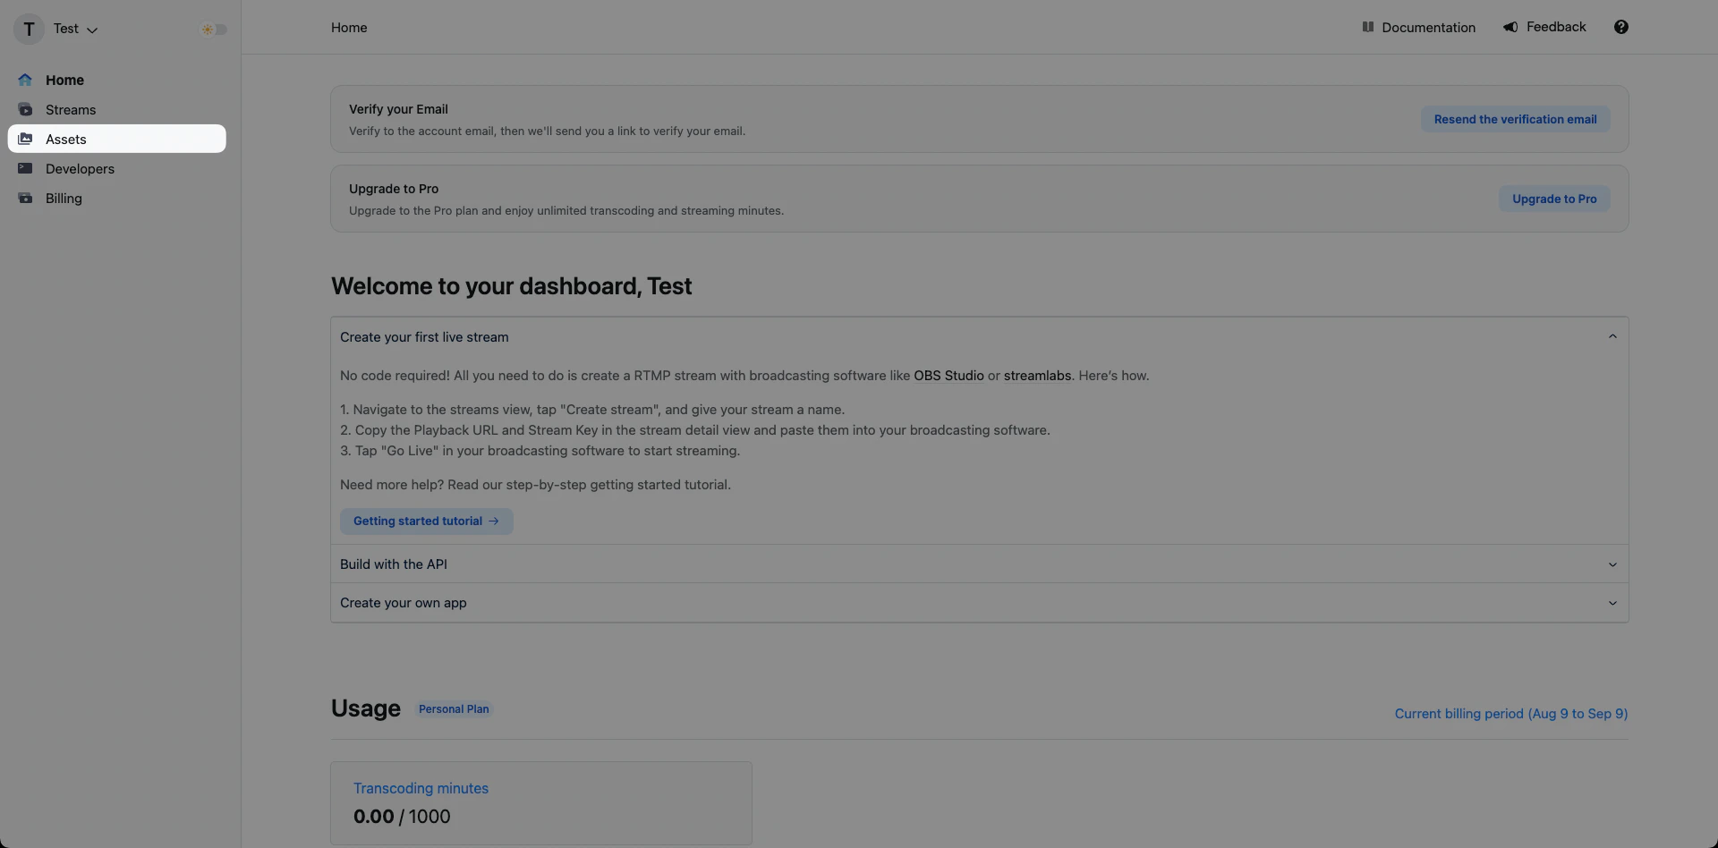Click the T workspace avatar
The width and height of the screenshot is (1718, 848).
[x=29, y=29]
